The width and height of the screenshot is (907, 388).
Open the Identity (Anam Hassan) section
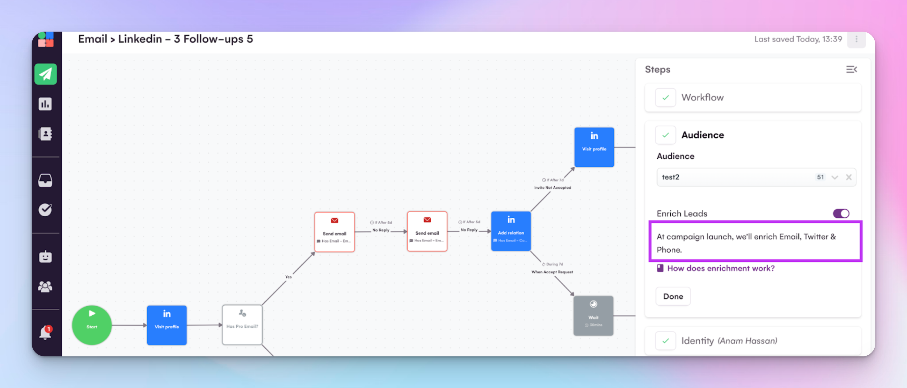(729, 341)
